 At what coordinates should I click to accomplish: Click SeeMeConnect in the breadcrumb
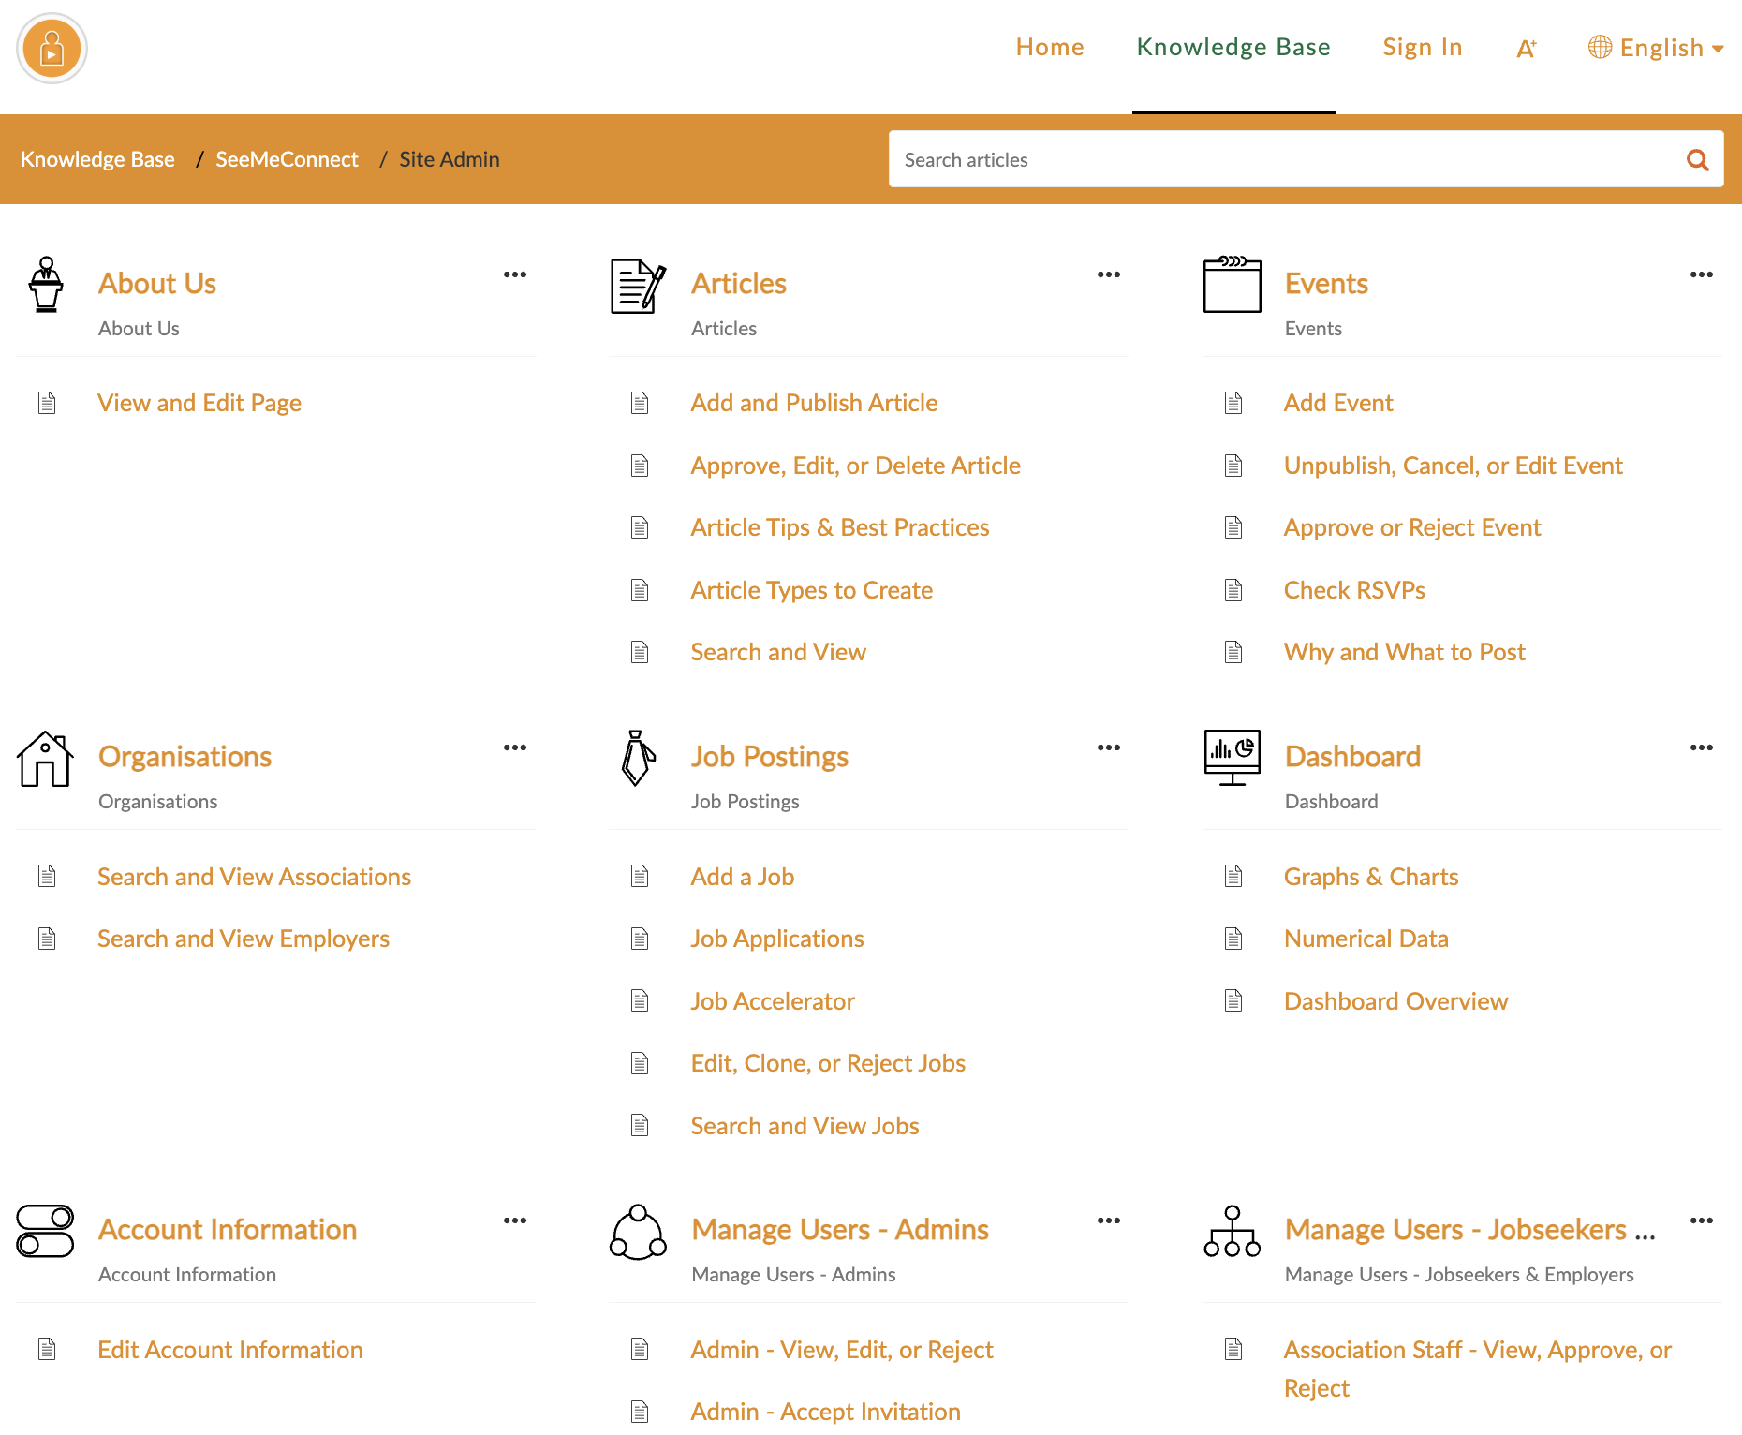(287, 159)
